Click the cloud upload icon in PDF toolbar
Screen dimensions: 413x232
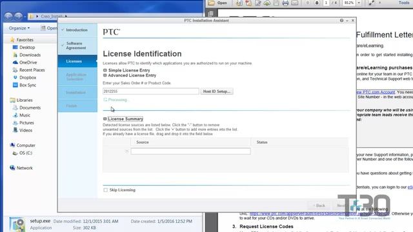click(267, 3)
